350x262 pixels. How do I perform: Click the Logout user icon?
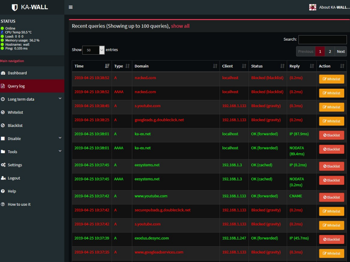[3, 178]
